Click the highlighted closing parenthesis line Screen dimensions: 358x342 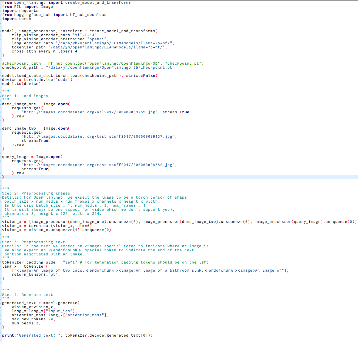tap(3, 177)
